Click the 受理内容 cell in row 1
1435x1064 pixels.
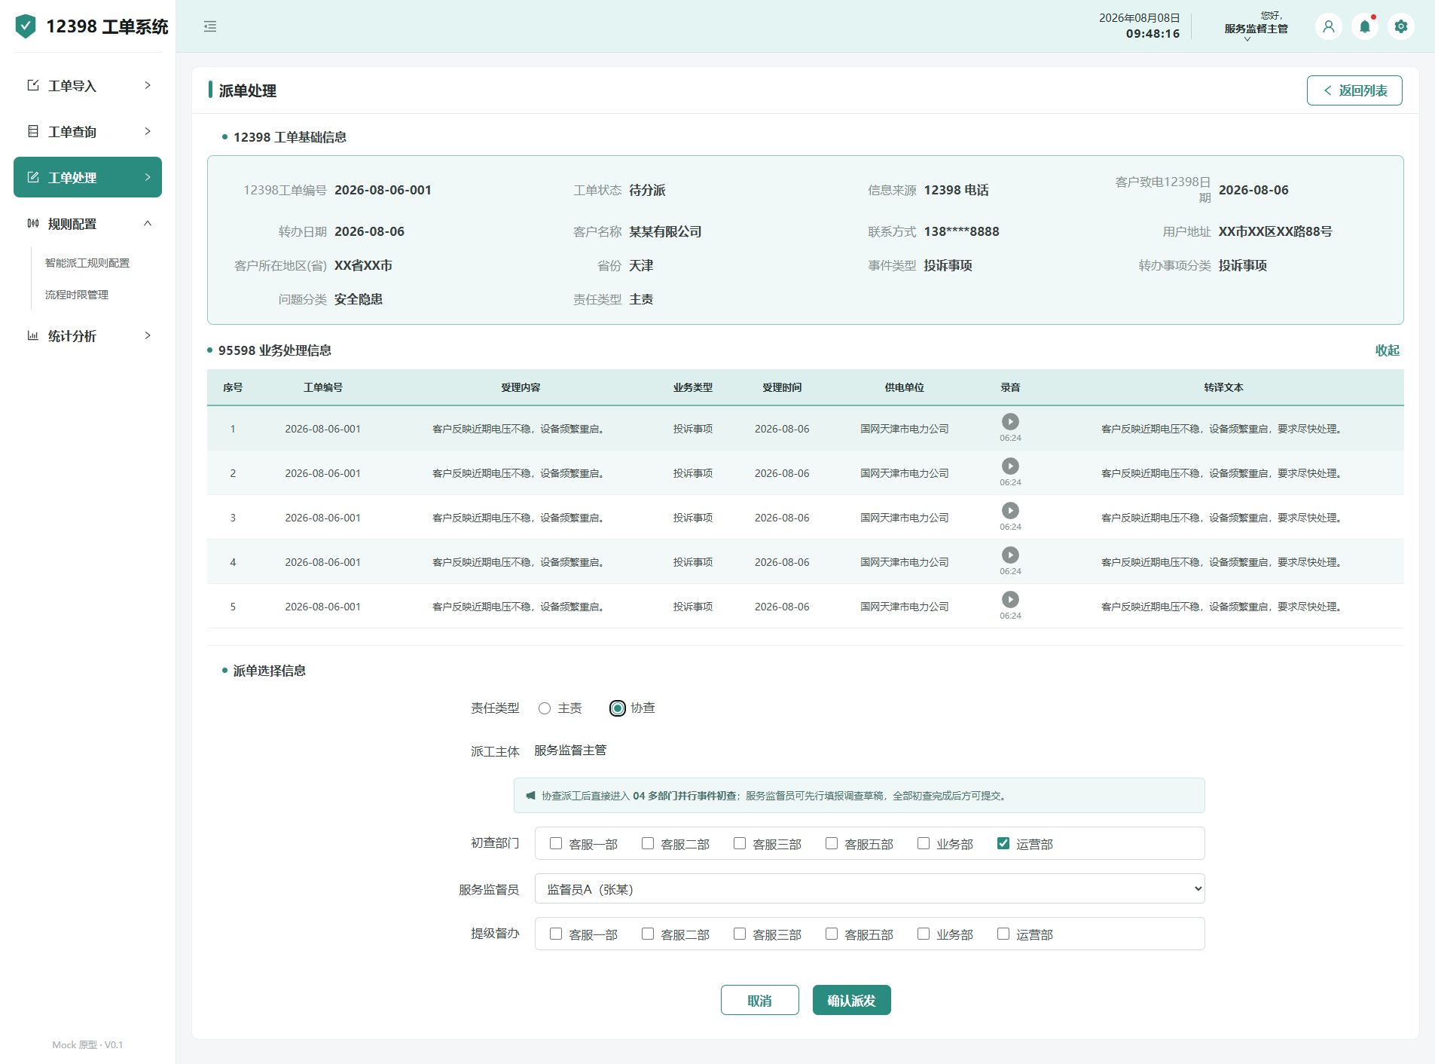(519, 429)
